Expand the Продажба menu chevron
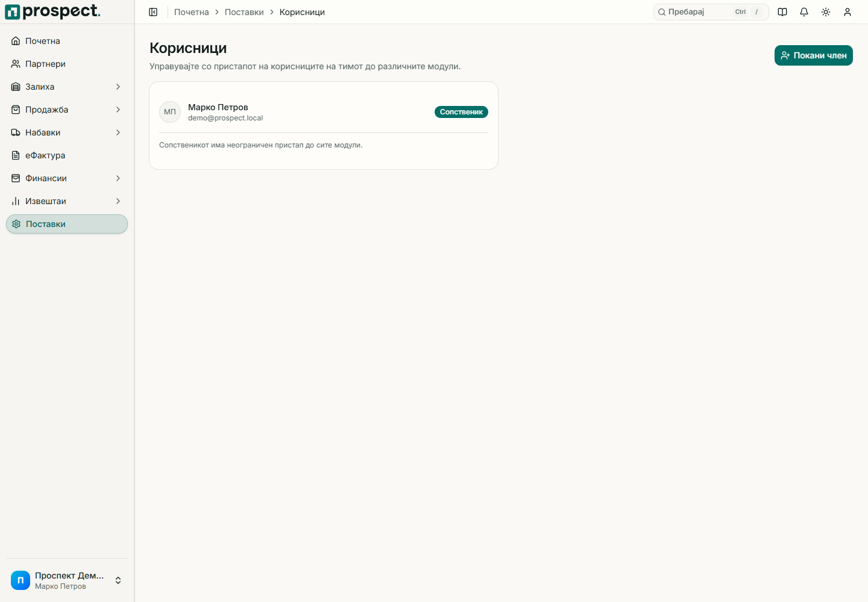The image size is (868, 602). tap(118, 110)
